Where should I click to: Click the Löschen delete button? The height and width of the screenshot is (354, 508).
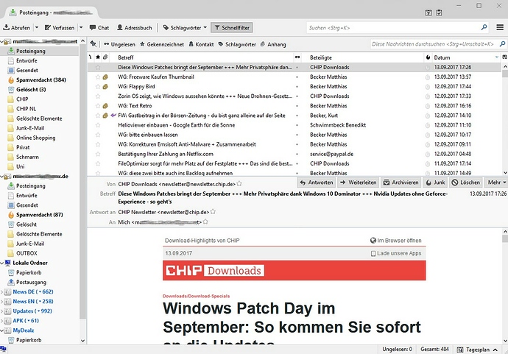(465, 183)
